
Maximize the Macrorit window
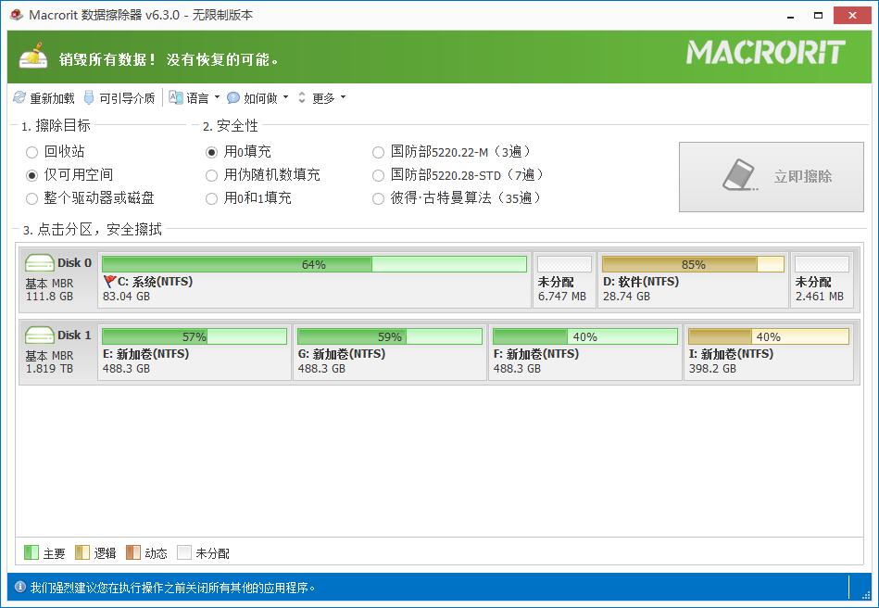[x=819, y=15]
